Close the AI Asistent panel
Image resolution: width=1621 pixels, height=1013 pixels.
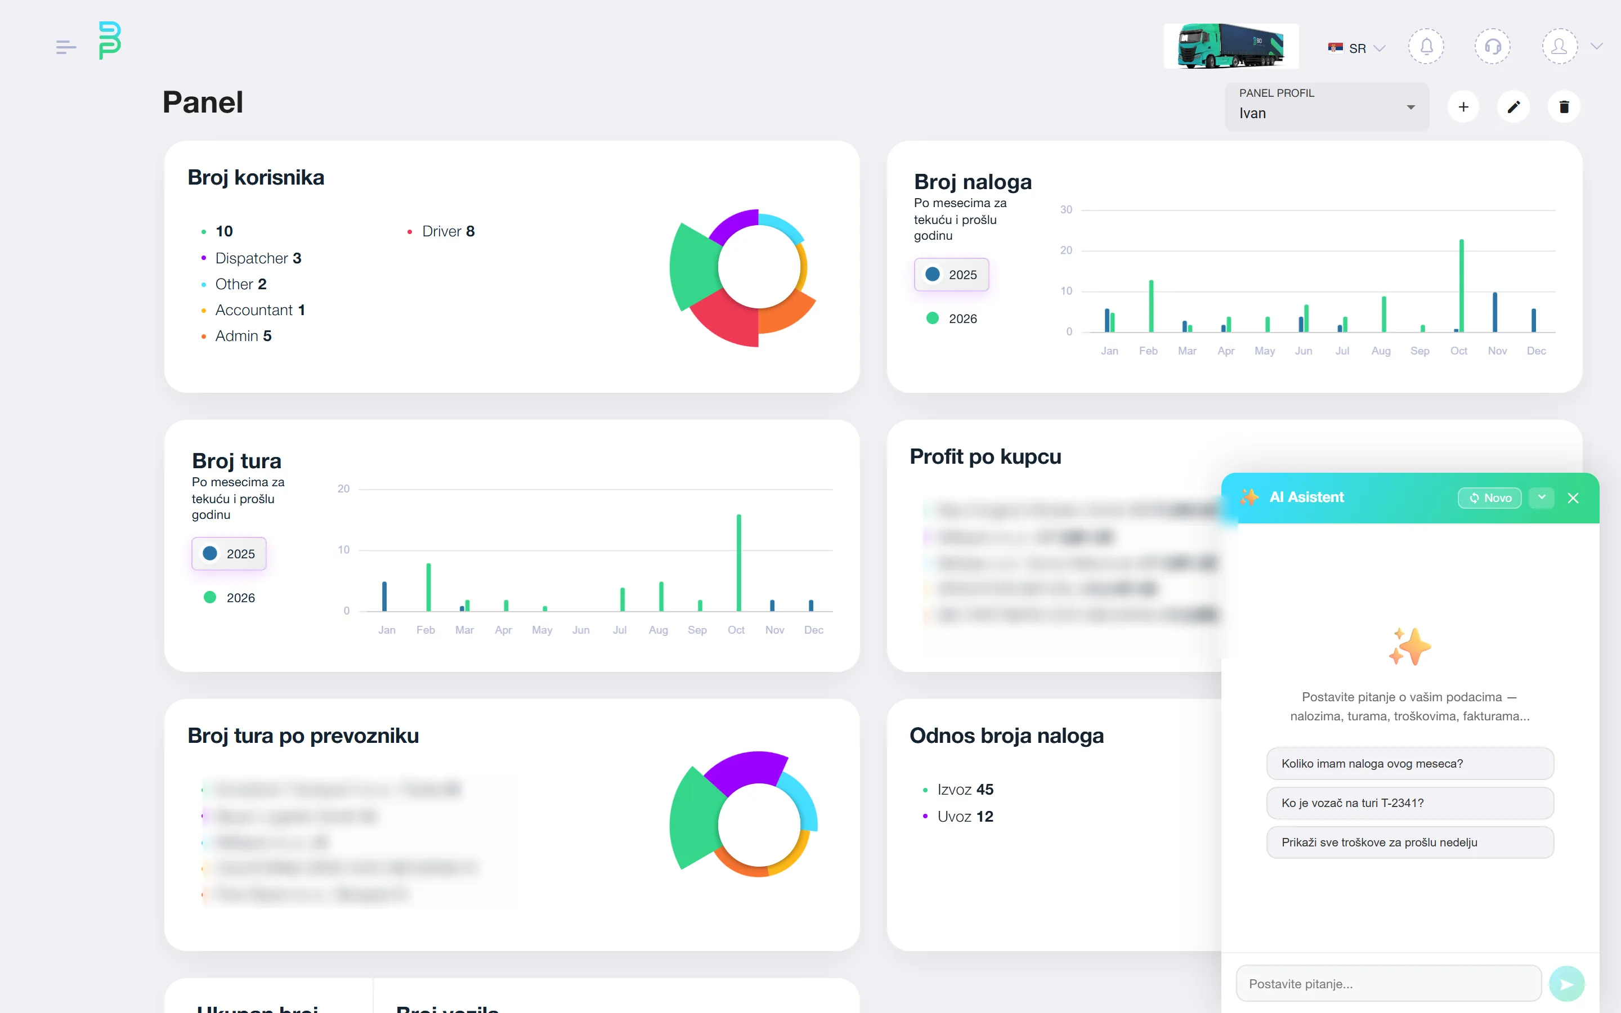pyautogui.click(x=1574, y=498)
